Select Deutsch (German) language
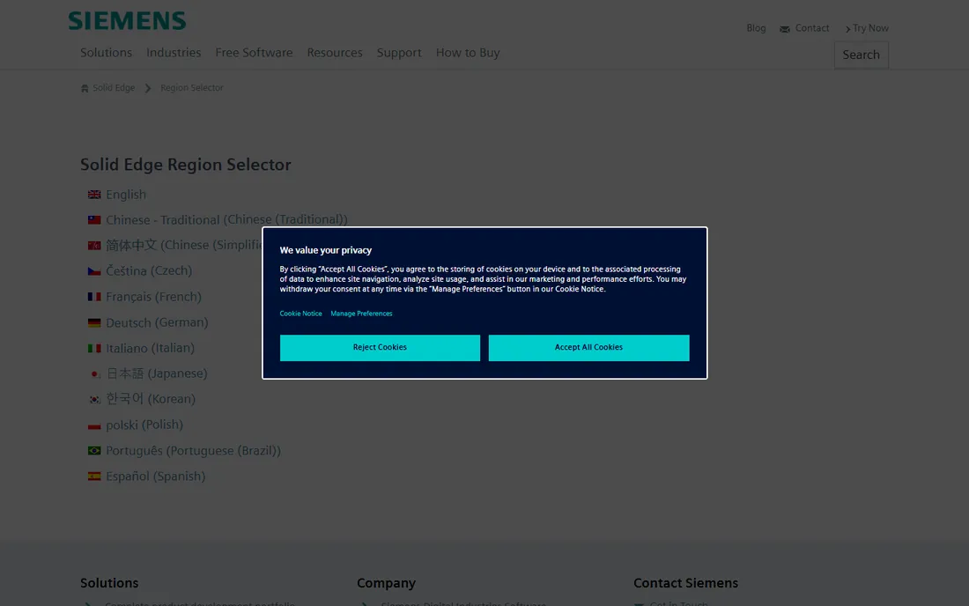969x606 pixels. (157, 323)
